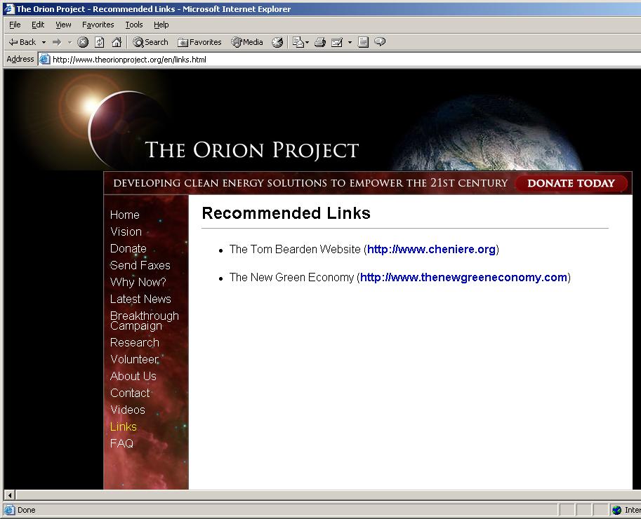
Task: Open the Forward history dropdown arrow
Action: point(70,42)
